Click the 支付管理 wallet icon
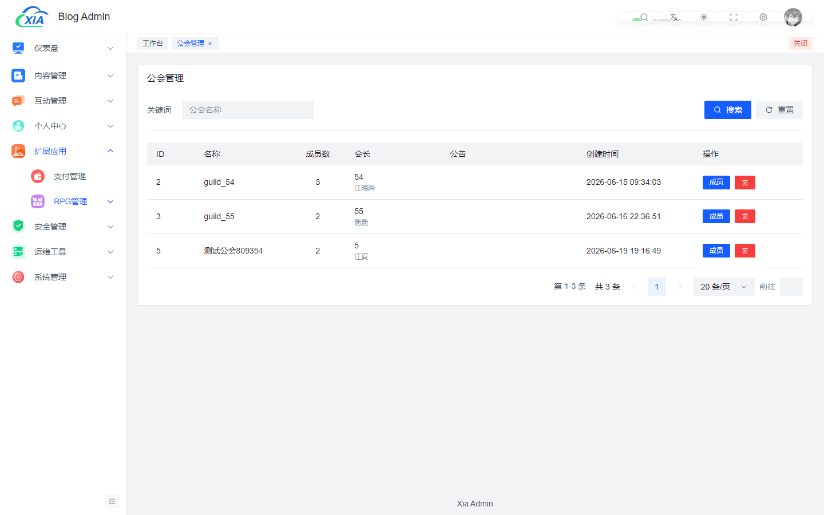 (38, 176)
